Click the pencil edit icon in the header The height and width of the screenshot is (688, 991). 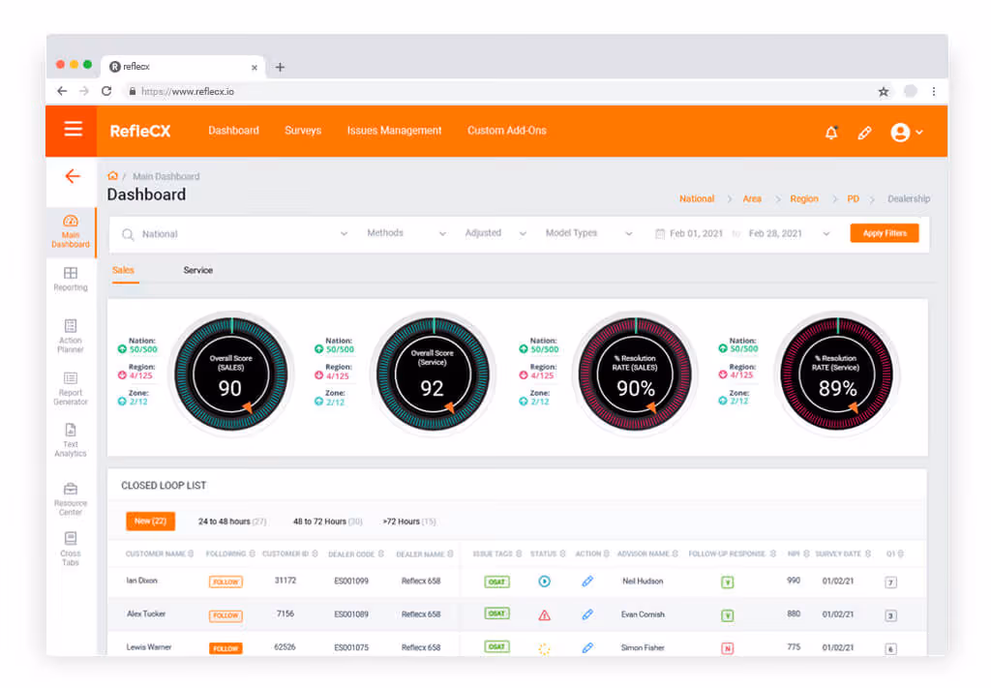pos(864,133)
